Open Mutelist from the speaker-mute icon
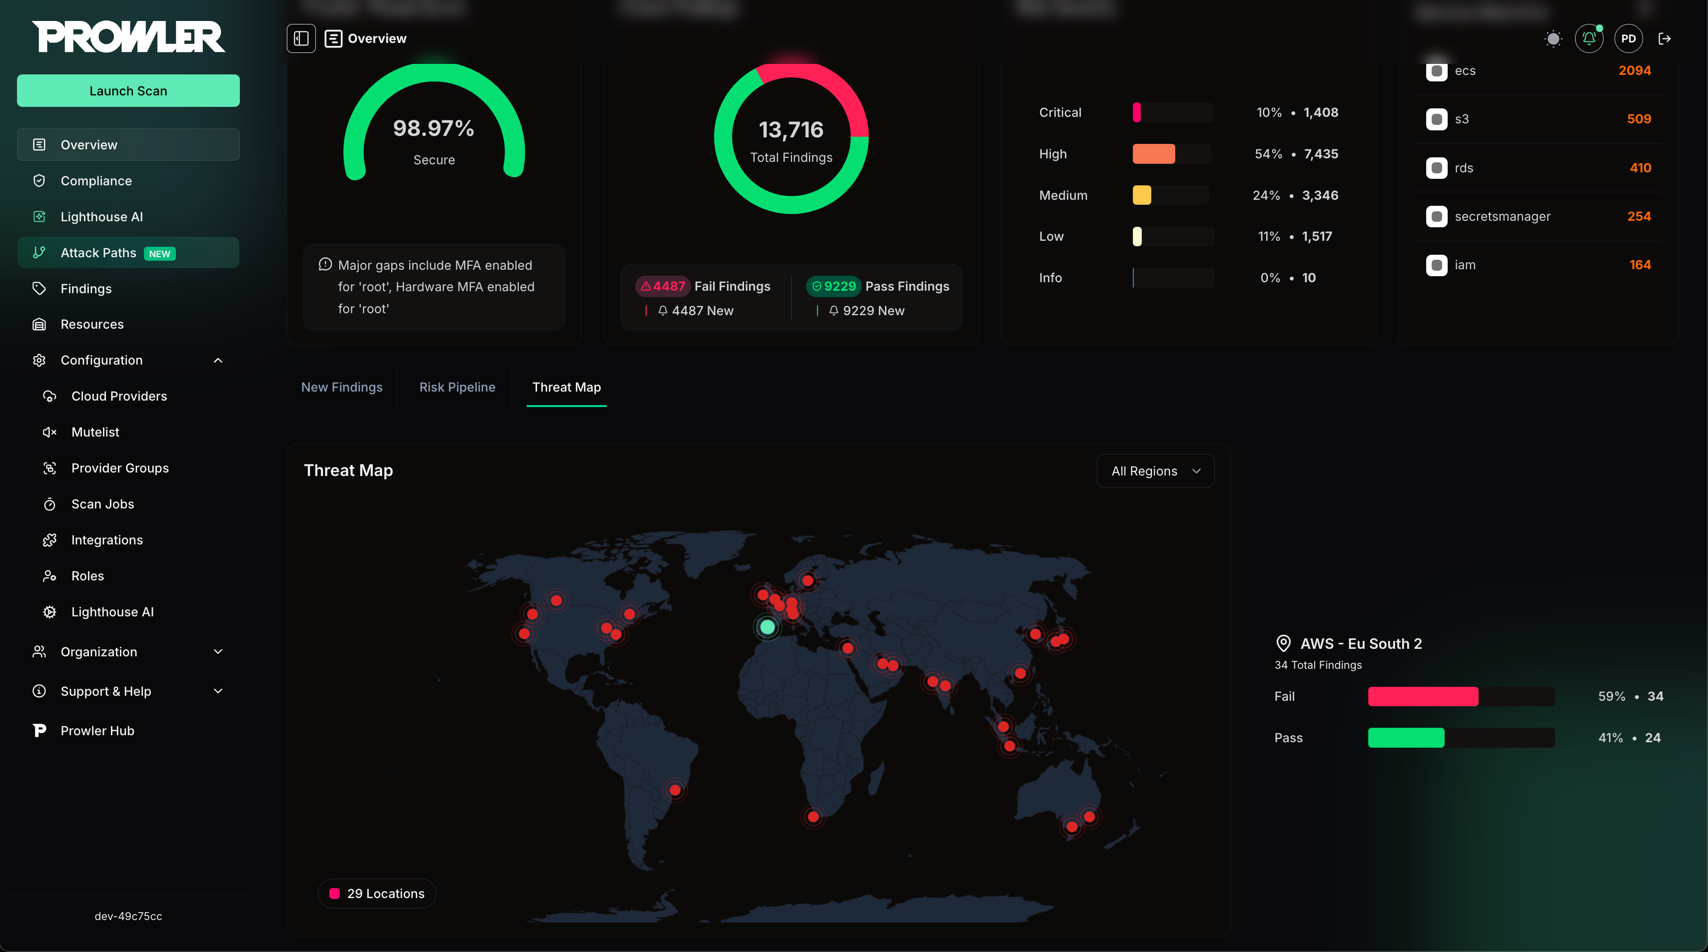 [50, 432]
